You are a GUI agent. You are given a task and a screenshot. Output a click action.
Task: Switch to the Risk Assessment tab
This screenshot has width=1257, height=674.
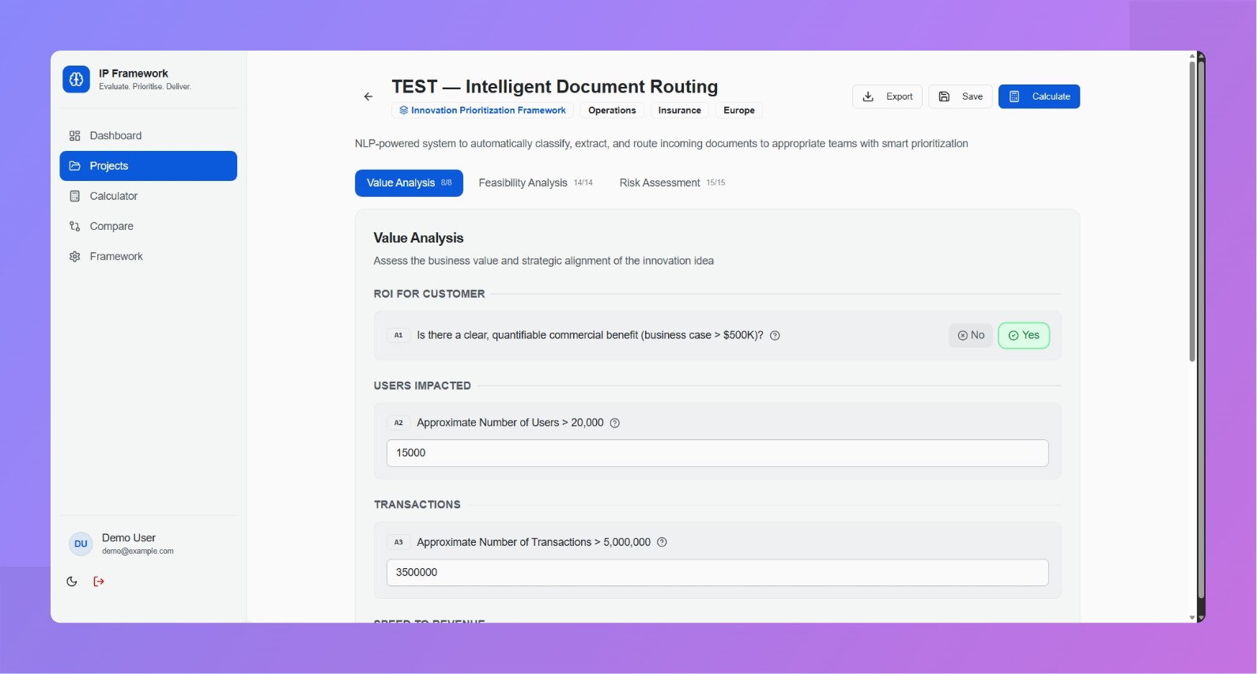tap(672, 183)
